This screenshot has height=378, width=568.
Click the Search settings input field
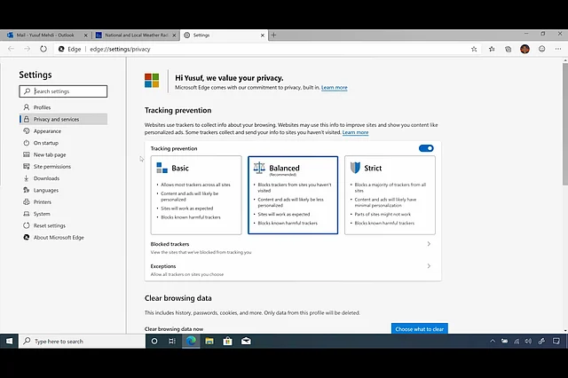pos(63,91)
